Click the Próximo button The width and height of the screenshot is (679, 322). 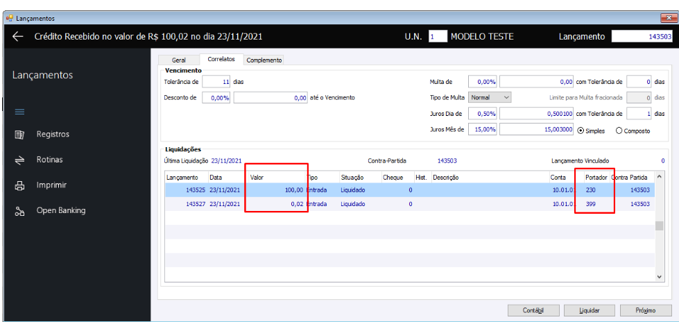tap(646, 310)
